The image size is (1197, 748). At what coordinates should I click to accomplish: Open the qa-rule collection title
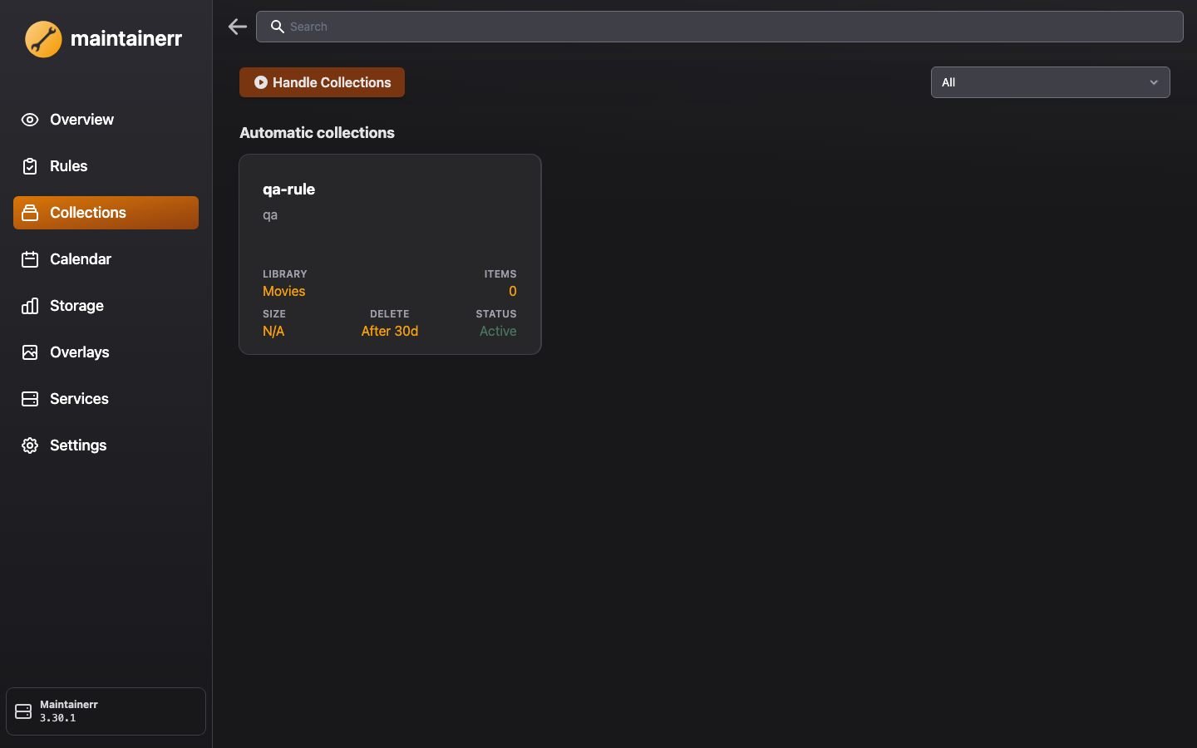[x=288, y=189]
